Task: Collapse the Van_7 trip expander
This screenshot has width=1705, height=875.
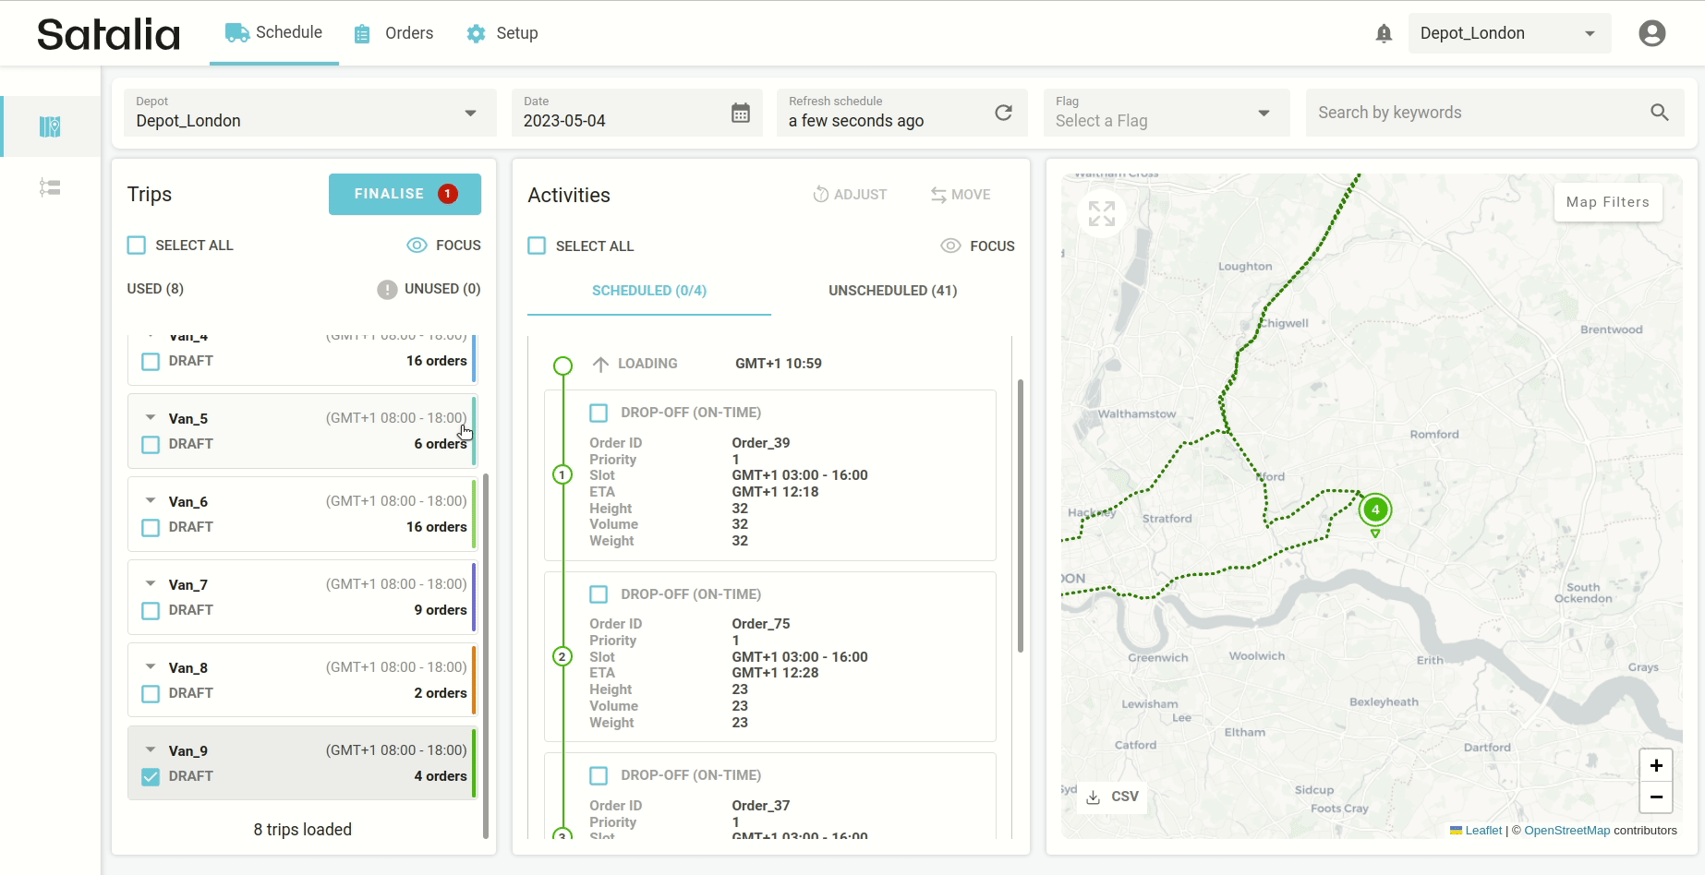Action: pos(151,584)
